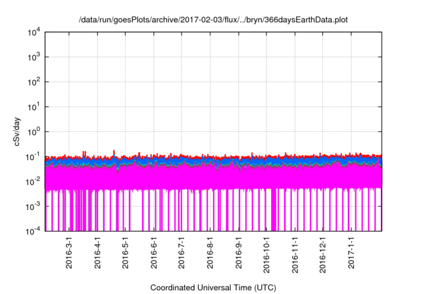Select the 2016-6-1 date tick label
Image resolution: width=421 pixels, height=294 pixels.
153,254
